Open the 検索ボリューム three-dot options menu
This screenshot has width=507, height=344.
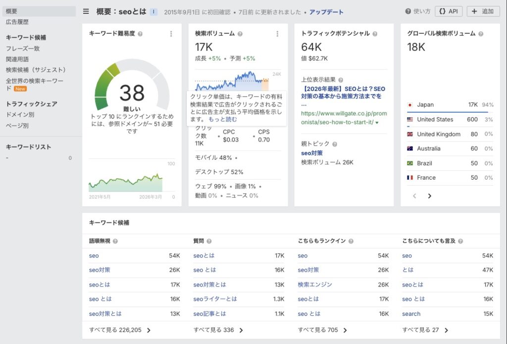277,34
